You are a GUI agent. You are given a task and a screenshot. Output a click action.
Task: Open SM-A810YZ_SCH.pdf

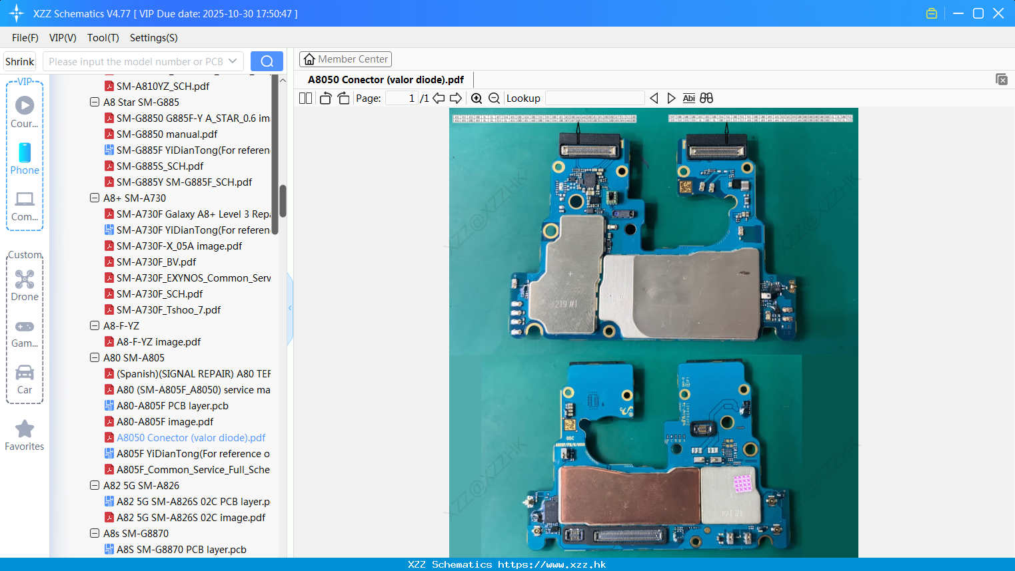pos(163,87)
